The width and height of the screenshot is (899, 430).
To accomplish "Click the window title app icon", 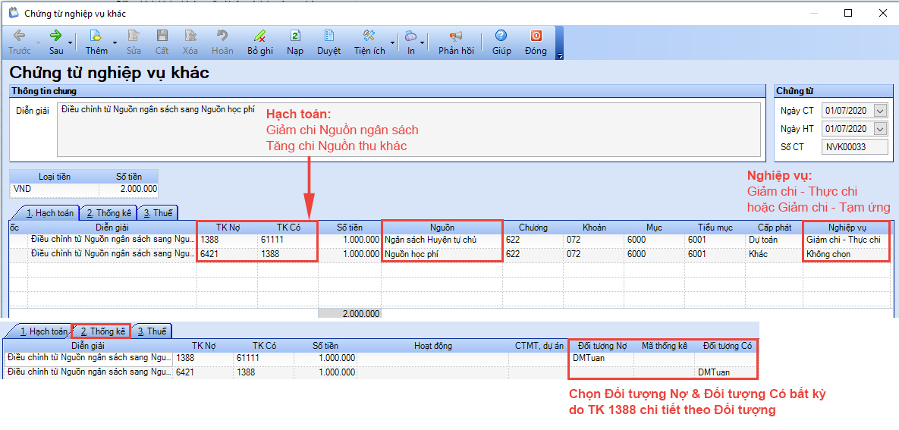I will (13, 13).
